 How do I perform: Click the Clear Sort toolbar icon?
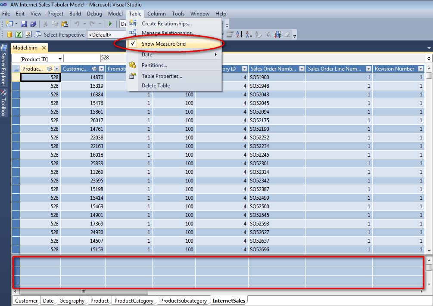coord(259,34)
